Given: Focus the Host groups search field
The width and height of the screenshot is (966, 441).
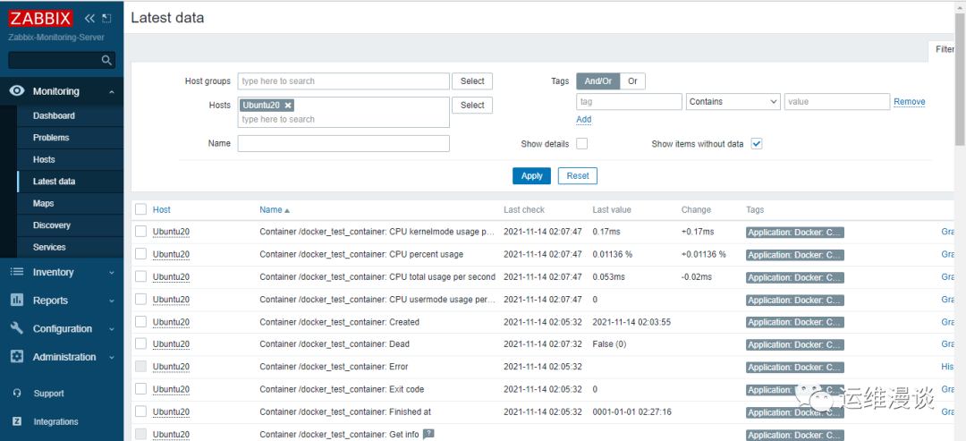Looking at the screenshot, I should pyautogui.click(x=343, y=81).
